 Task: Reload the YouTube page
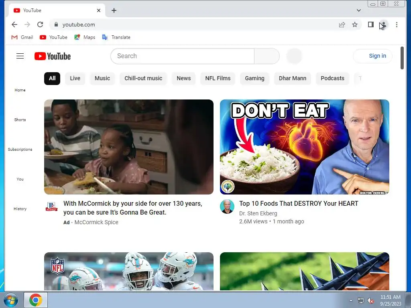pyautogui.click(x=40, y=24)
